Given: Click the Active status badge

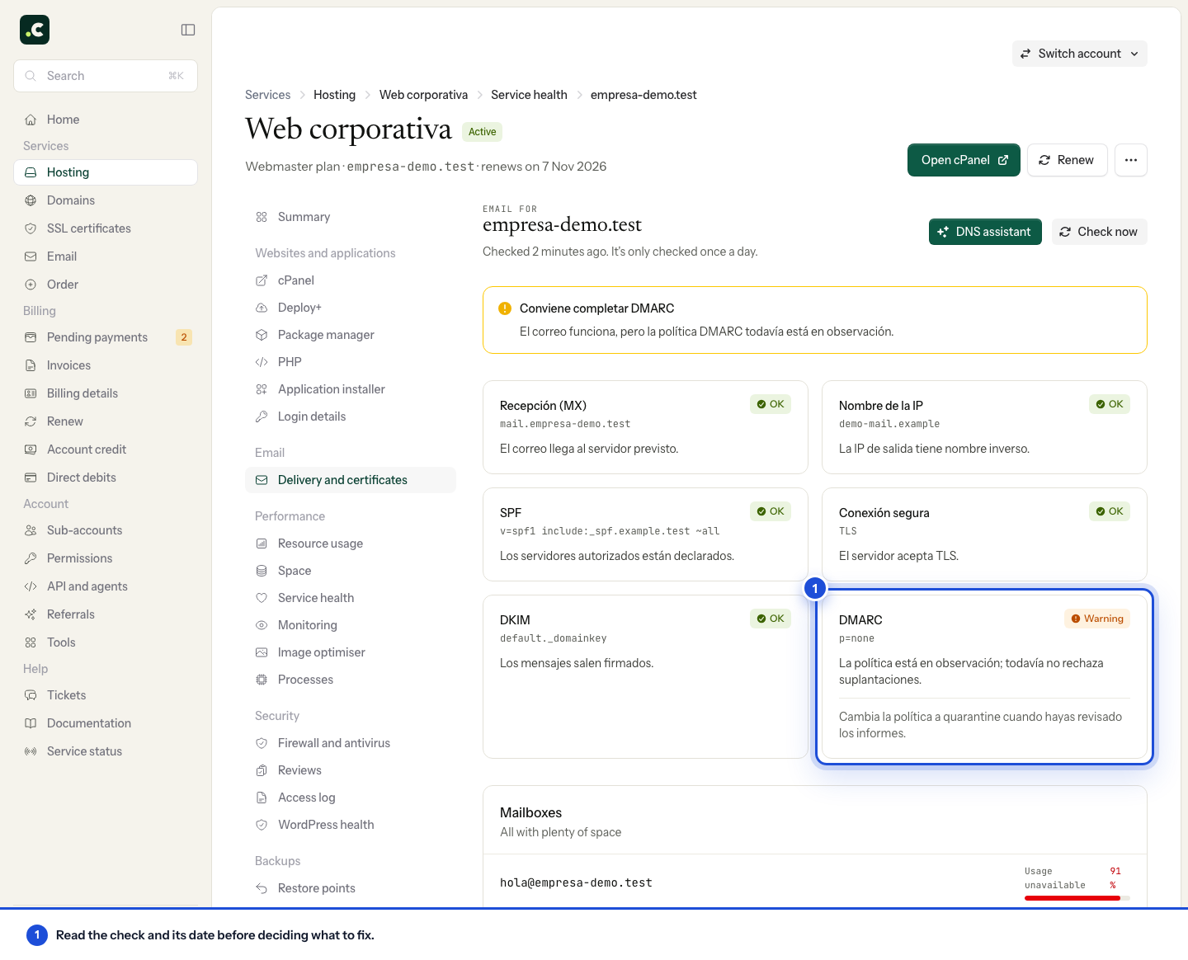Looking at the screenshot, I should click(x=482, y=132).
